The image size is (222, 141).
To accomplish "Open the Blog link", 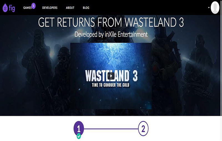I will [x=86, y=8].
